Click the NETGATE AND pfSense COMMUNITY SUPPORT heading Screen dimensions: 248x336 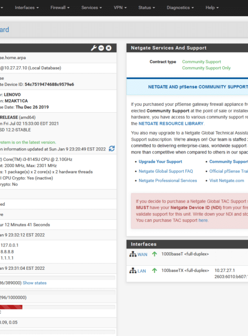pyautogui.click(x=198, y=87)
